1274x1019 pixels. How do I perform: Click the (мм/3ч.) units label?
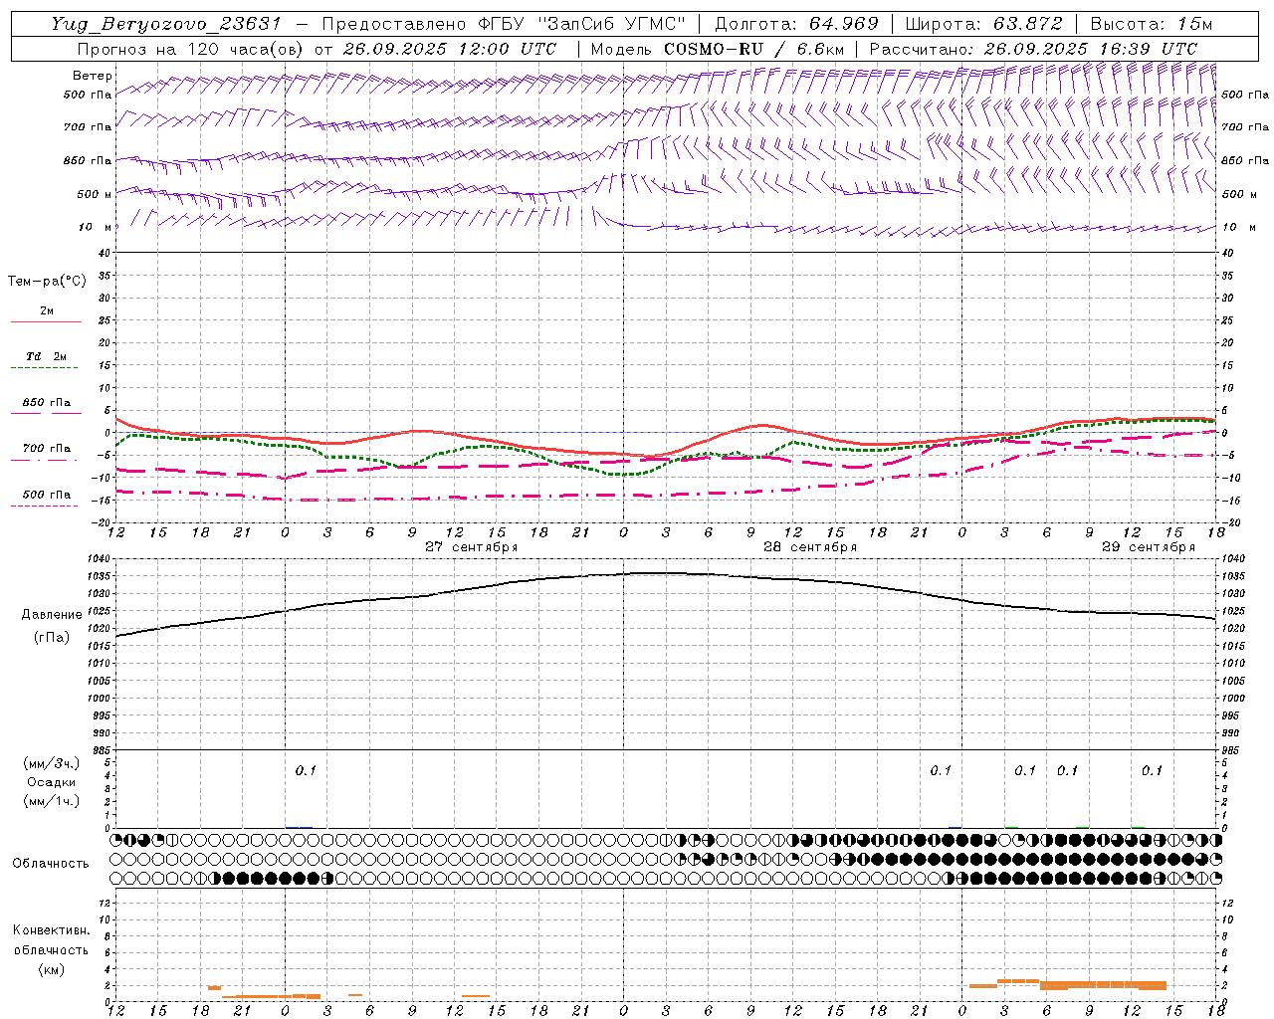tap(52, 763)
